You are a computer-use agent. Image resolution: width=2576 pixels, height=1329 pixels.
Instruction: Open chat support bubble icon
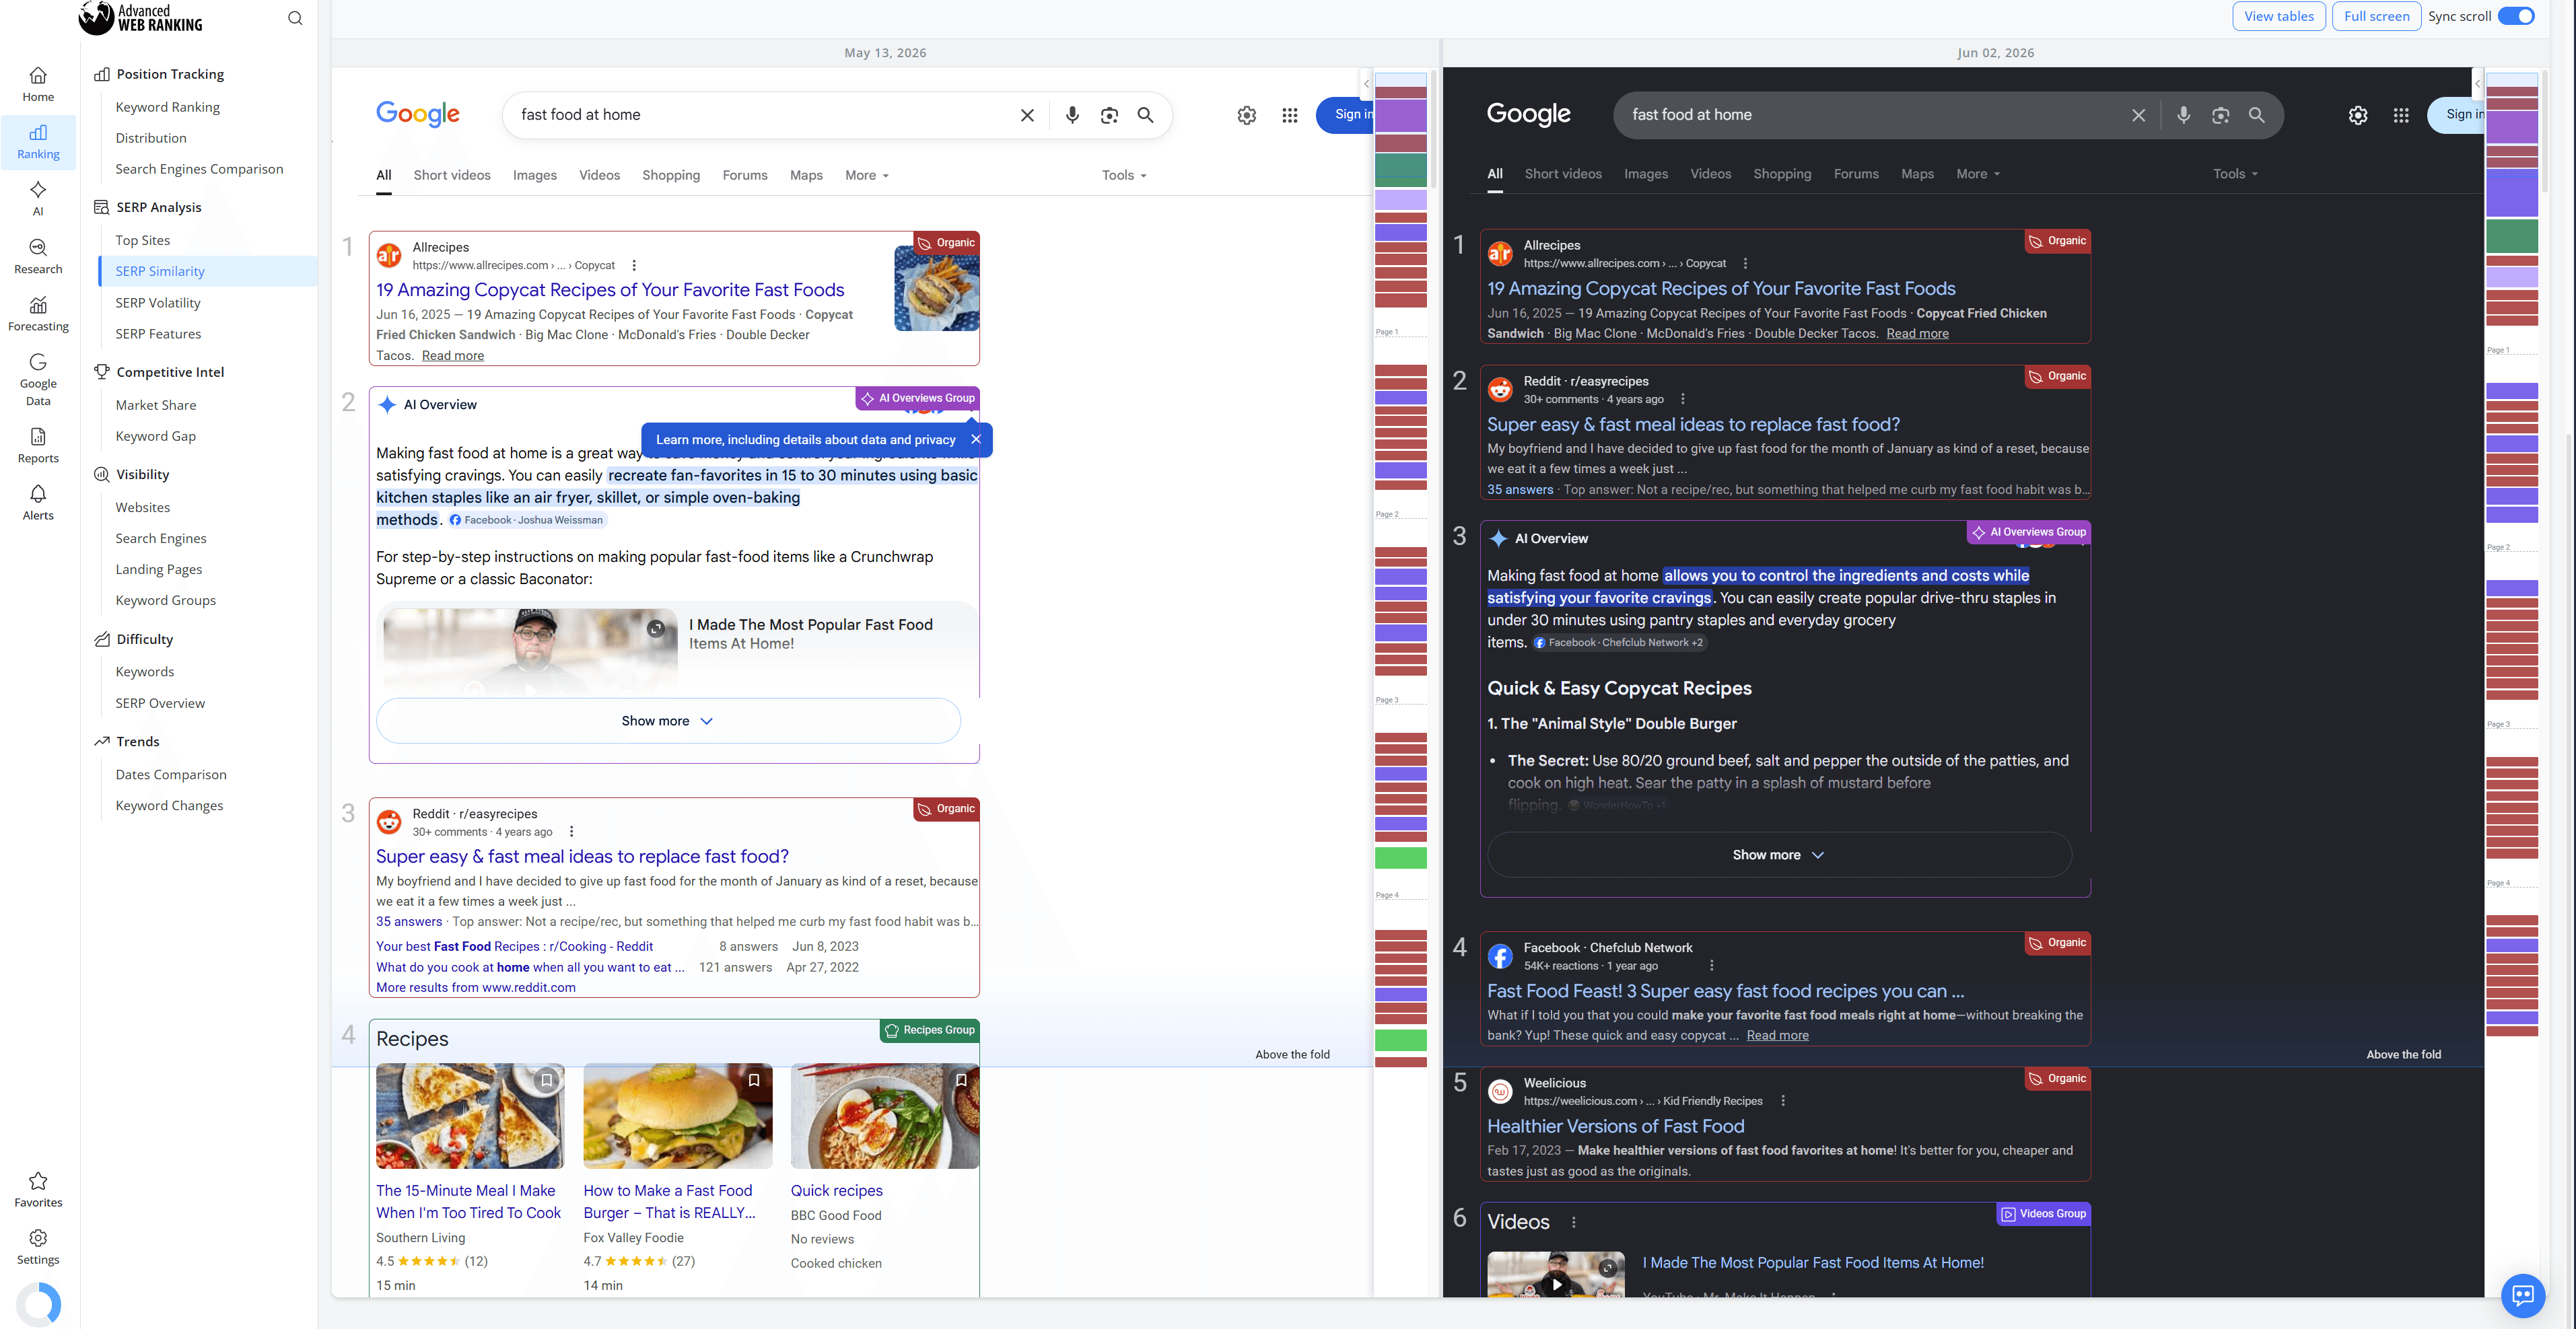coord(2523,1296)
